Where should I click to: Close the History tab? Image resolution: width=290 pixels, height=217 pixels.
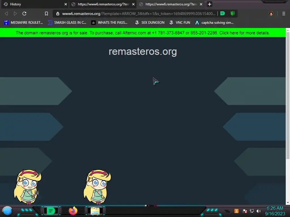[x=66, y=4]
